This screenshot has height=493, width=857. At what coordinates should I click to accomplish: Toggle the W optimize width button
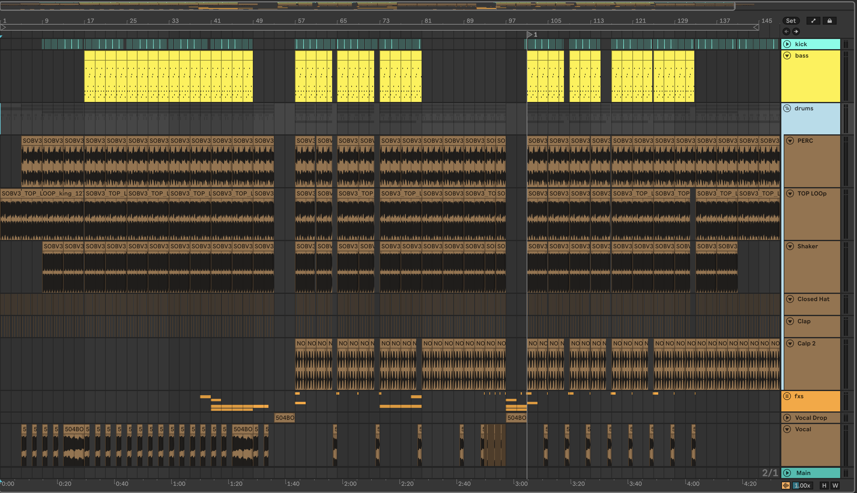835,485
